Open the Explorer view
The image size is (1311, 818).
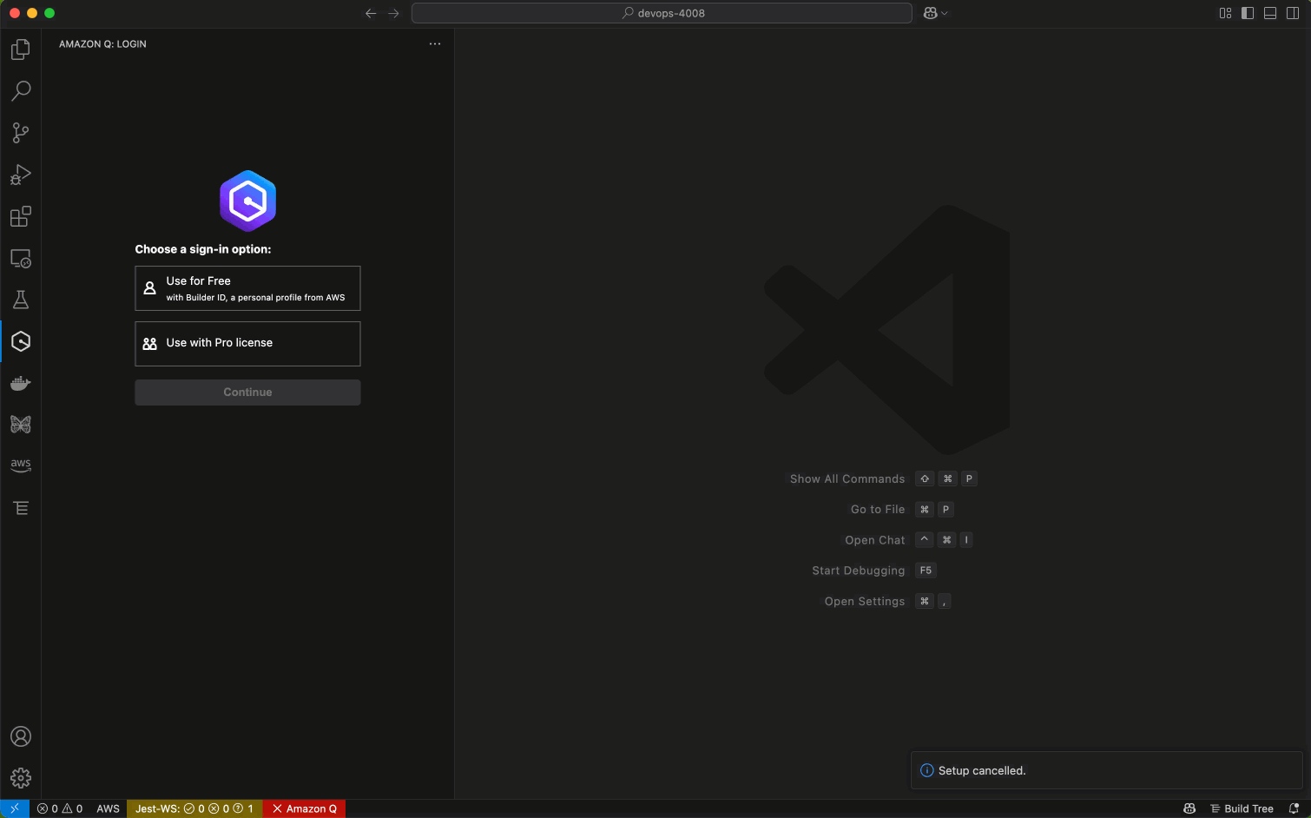21,49
